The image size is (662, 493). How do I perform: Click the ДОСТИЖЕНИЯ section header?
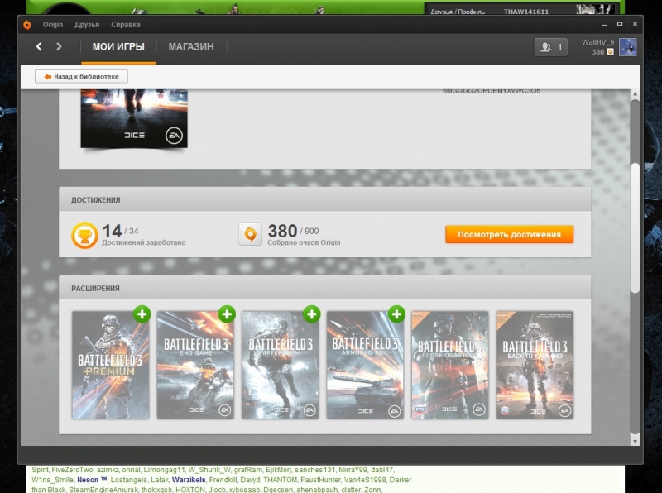point(95,200)
